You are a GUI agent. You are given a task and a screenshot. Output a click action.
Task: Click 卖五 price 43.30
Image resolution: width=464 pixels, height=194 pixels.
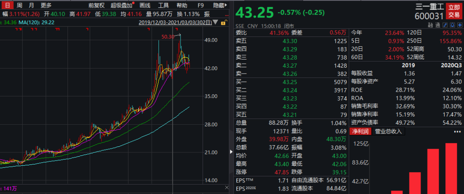tap(290, 41)
